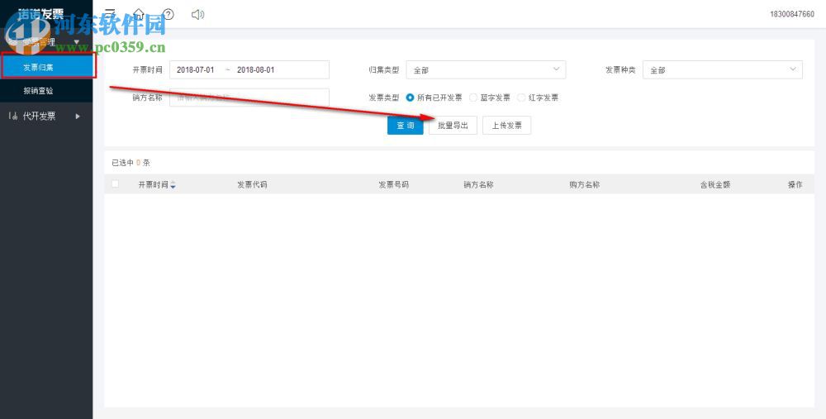Screen dimensions: 826x419
Task: Click the 批量导出 button
Action: pyautogui.click(x=453, y=126)
